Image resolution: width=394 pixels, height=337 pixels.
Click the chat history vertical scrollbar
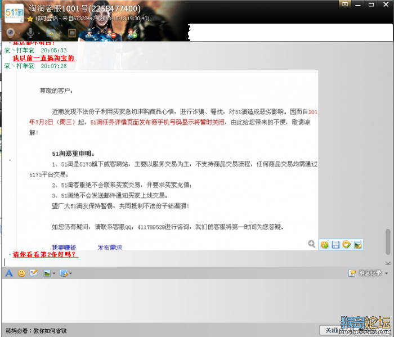(x=388, y=241)
